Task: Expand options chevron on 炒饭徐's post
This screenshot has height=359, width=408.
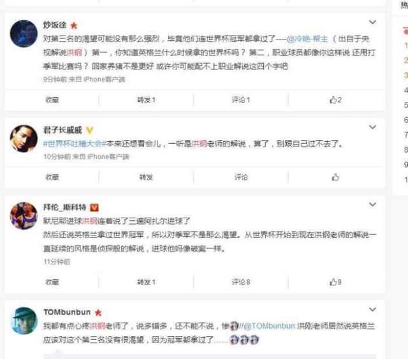Action: coord(372,22)
